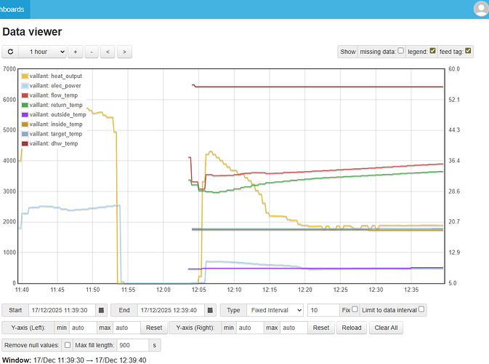
Task: Click the Show button
Action: [x=348, y=52]
